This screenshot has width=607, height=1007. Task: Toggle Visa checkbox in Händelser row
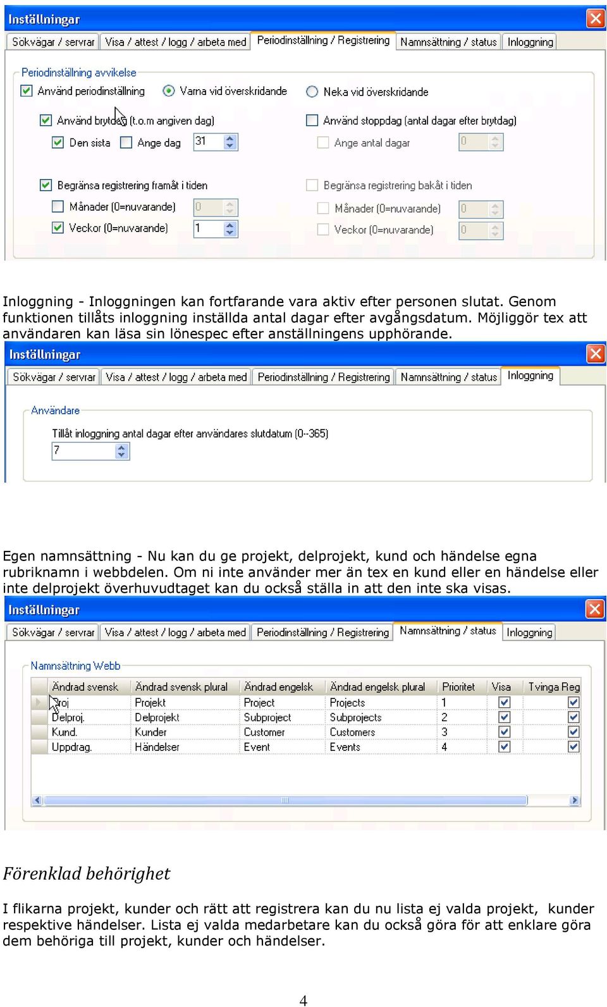pyautogui.click(x=504, y=746)
